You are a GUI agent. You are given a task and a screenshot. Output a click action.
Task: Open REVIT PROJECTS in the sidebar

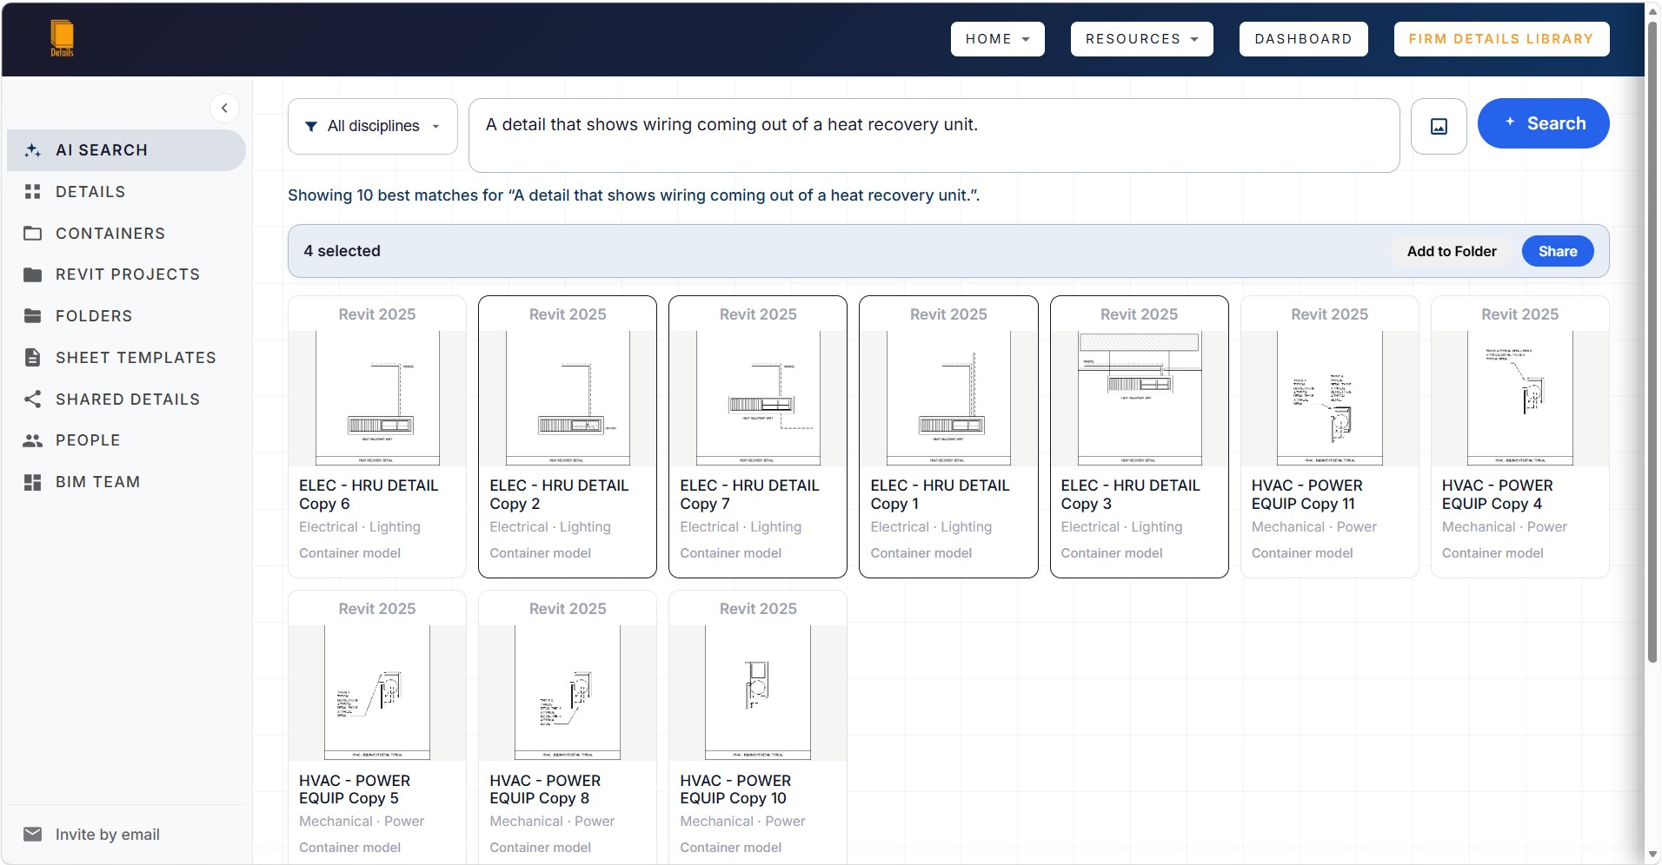pyautogui.click(x=126, y=274)
